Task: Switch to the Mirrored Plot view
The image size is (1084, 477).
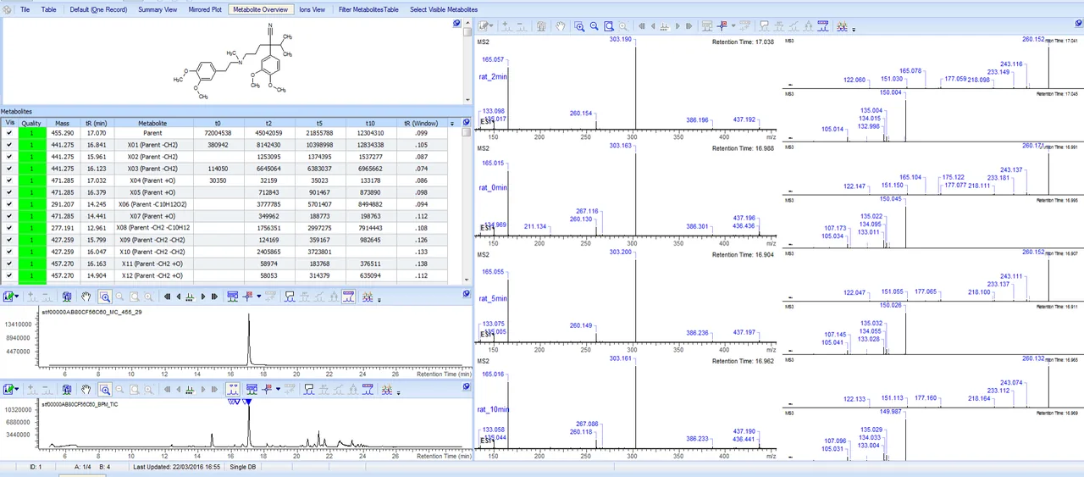Action: point(205,9)
